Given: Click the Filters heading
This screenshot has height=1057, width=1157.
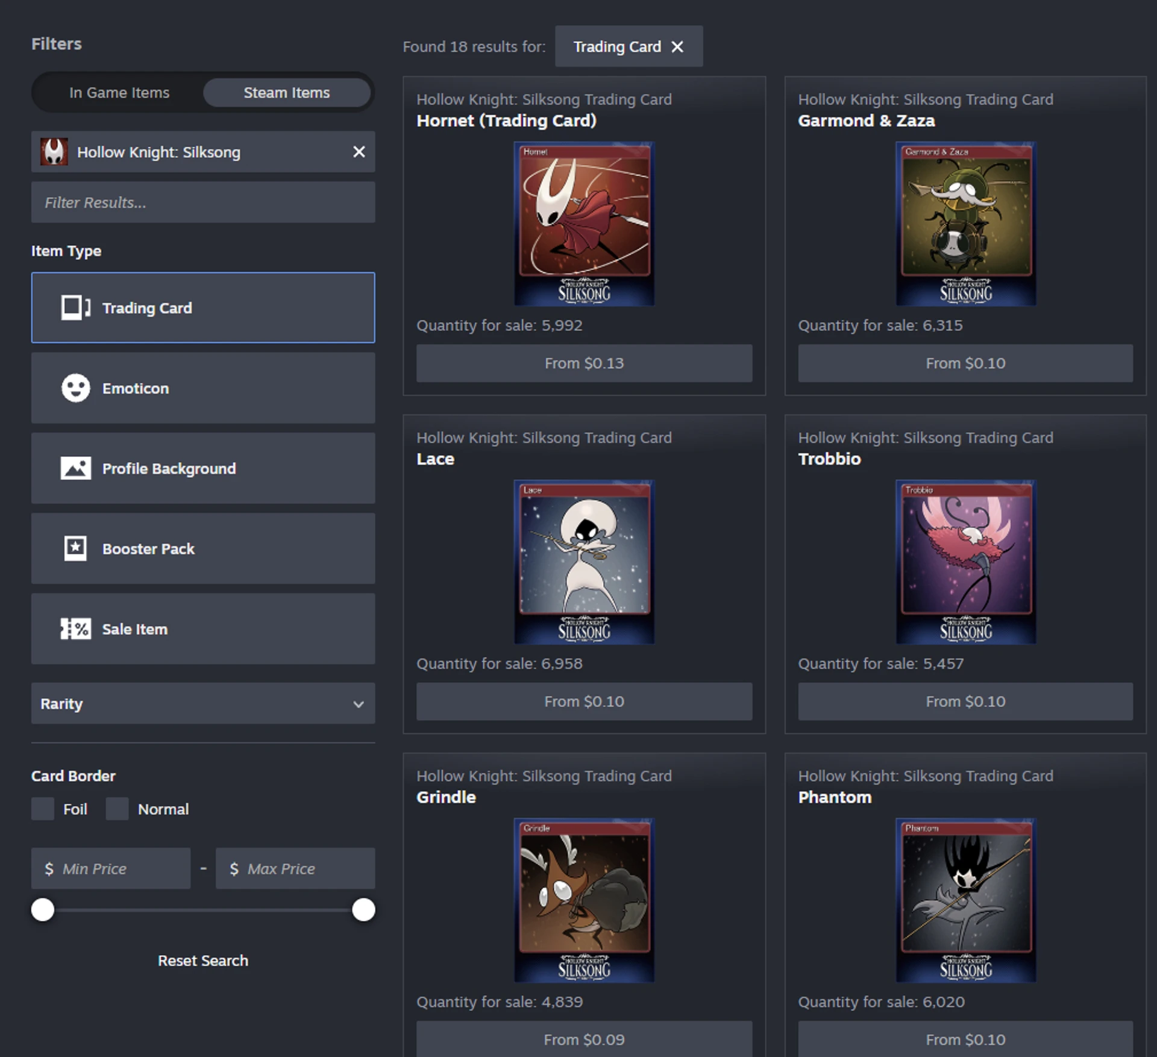Looking at the screenshot, I should (x=56, y=43).
